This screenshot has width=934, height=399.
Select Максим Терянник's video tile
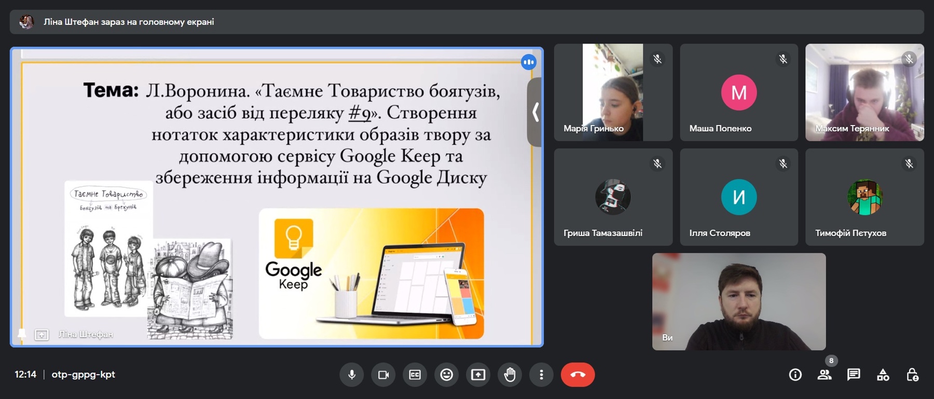[x=864, y=92]
